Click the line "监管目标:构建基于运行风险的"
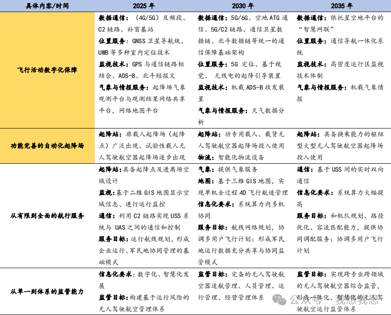Screen dimensions: 391x315 [x=144, y=297]
